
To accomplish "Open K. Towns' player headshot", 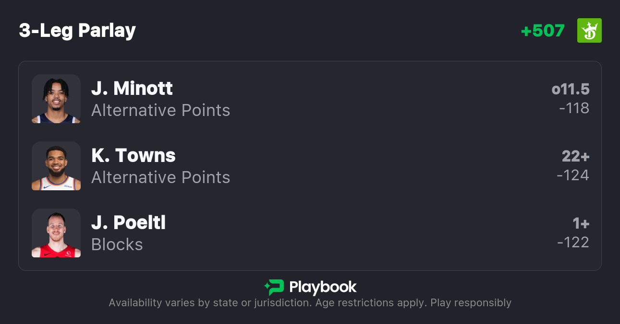I will click(56, 166).
